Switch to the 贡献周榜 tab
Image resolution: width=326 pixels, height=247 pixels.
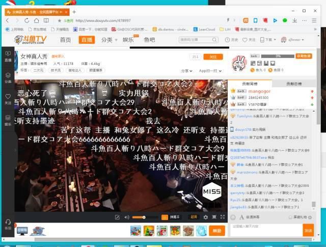point(250,84)
